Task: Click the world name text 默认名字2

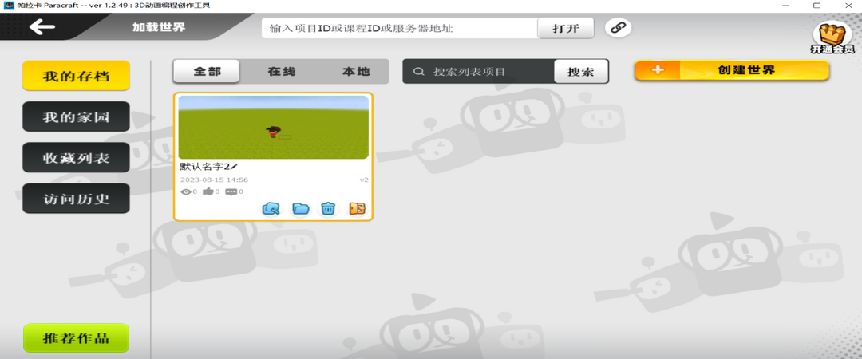Action: click(x=205, y=166)
